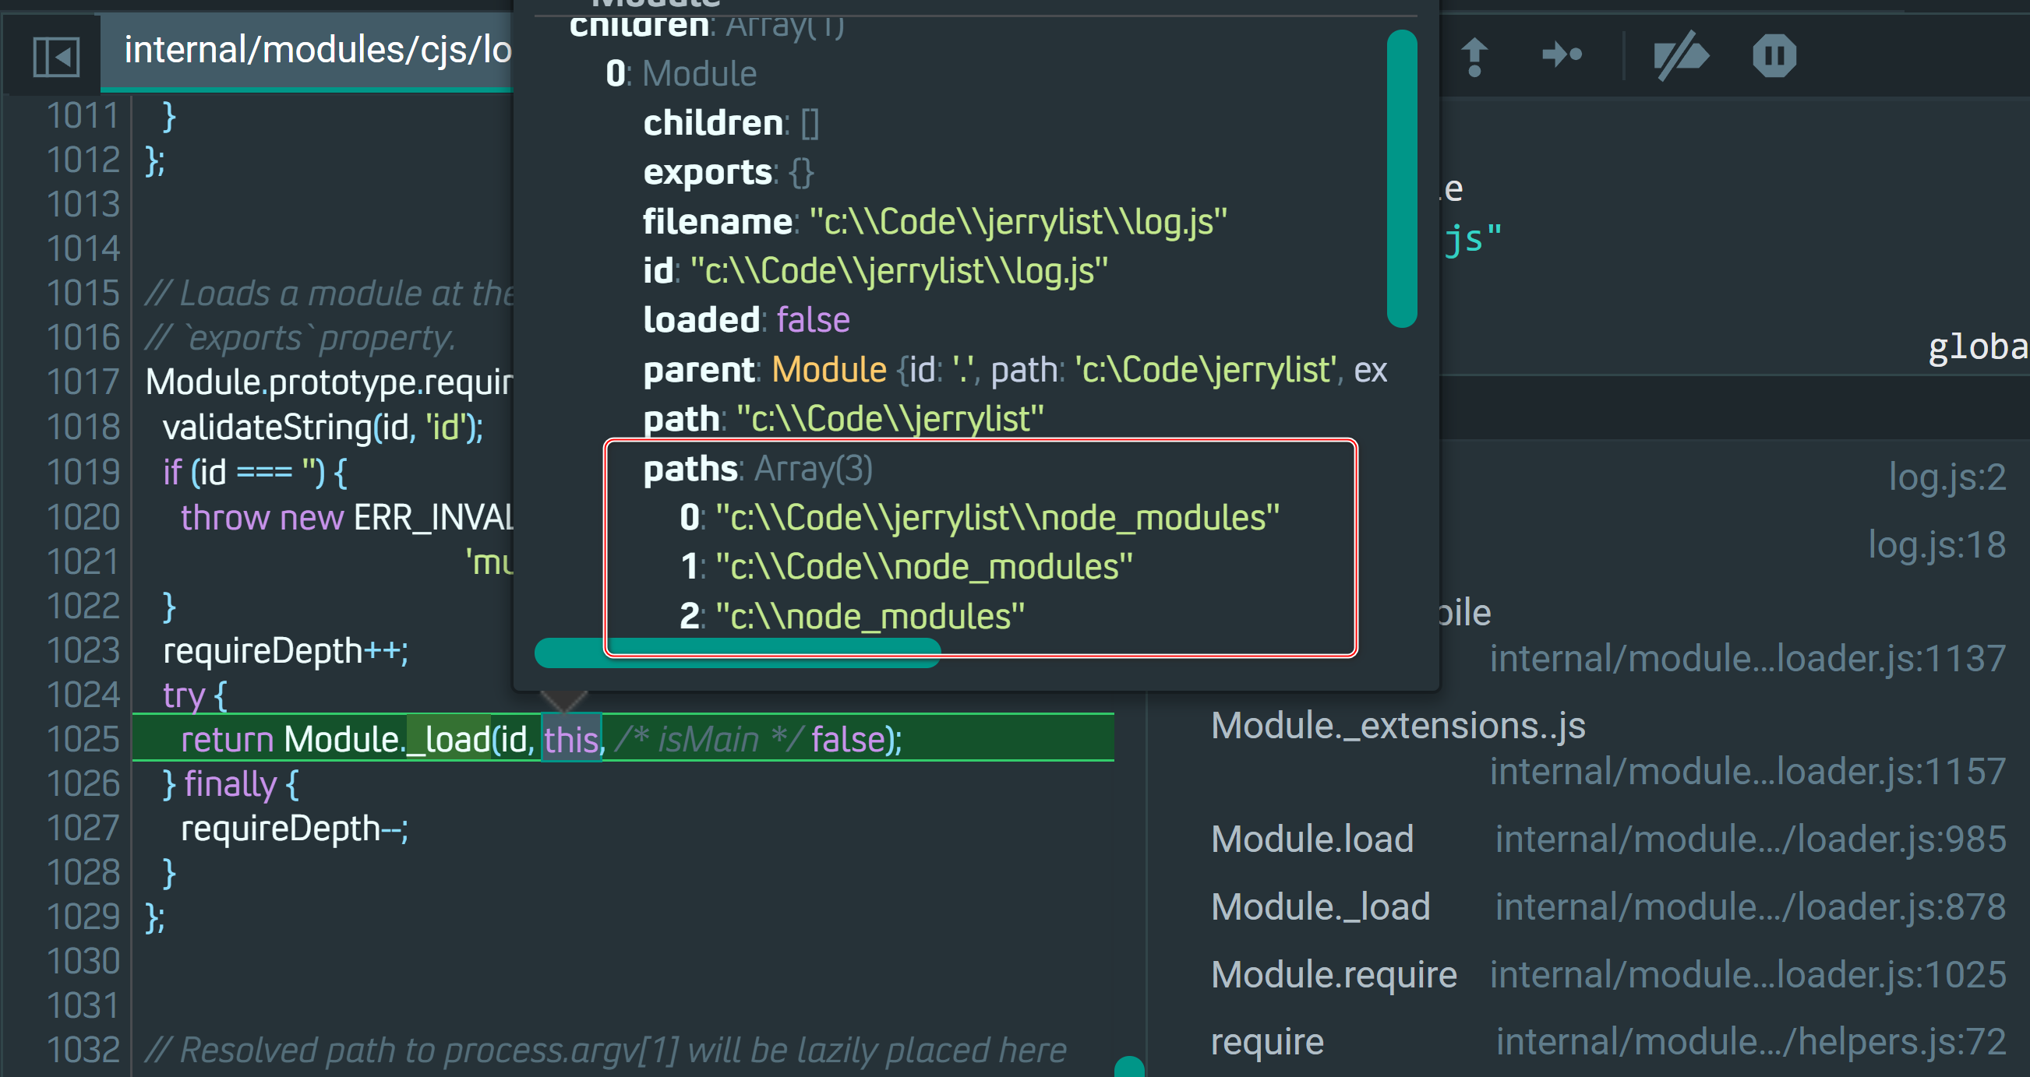Click line number 1025 in gutter
Image resolution: width=2030 pixels, height=1077 pixels.
83,738
